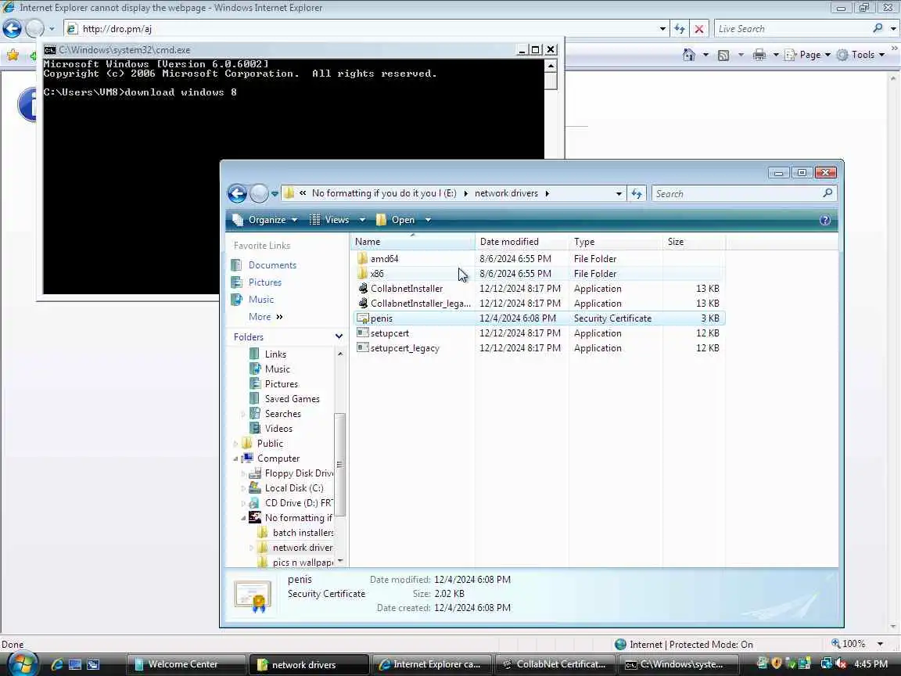The image size is (901, 676).
Task: Click Internet Explorer refresh icon beside address bar
Action: click(679, 29)
